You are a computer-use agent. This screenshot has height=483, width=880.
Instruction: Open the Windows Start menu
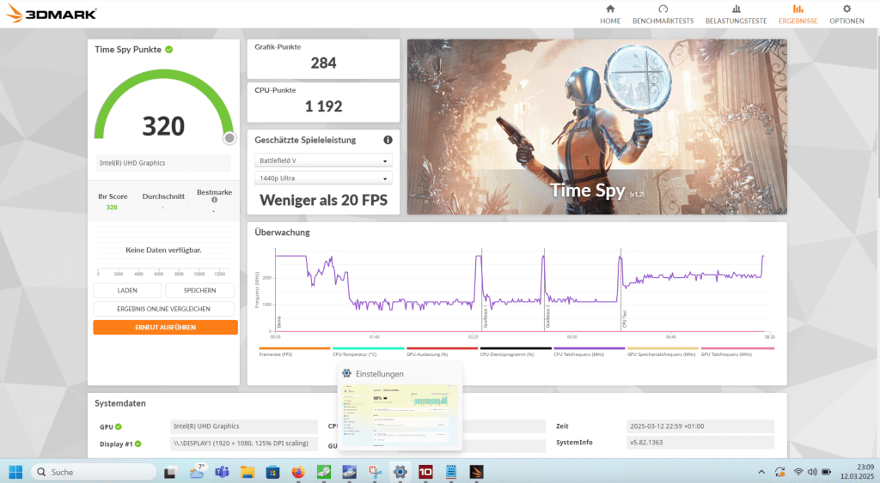(x=15, y=472)
